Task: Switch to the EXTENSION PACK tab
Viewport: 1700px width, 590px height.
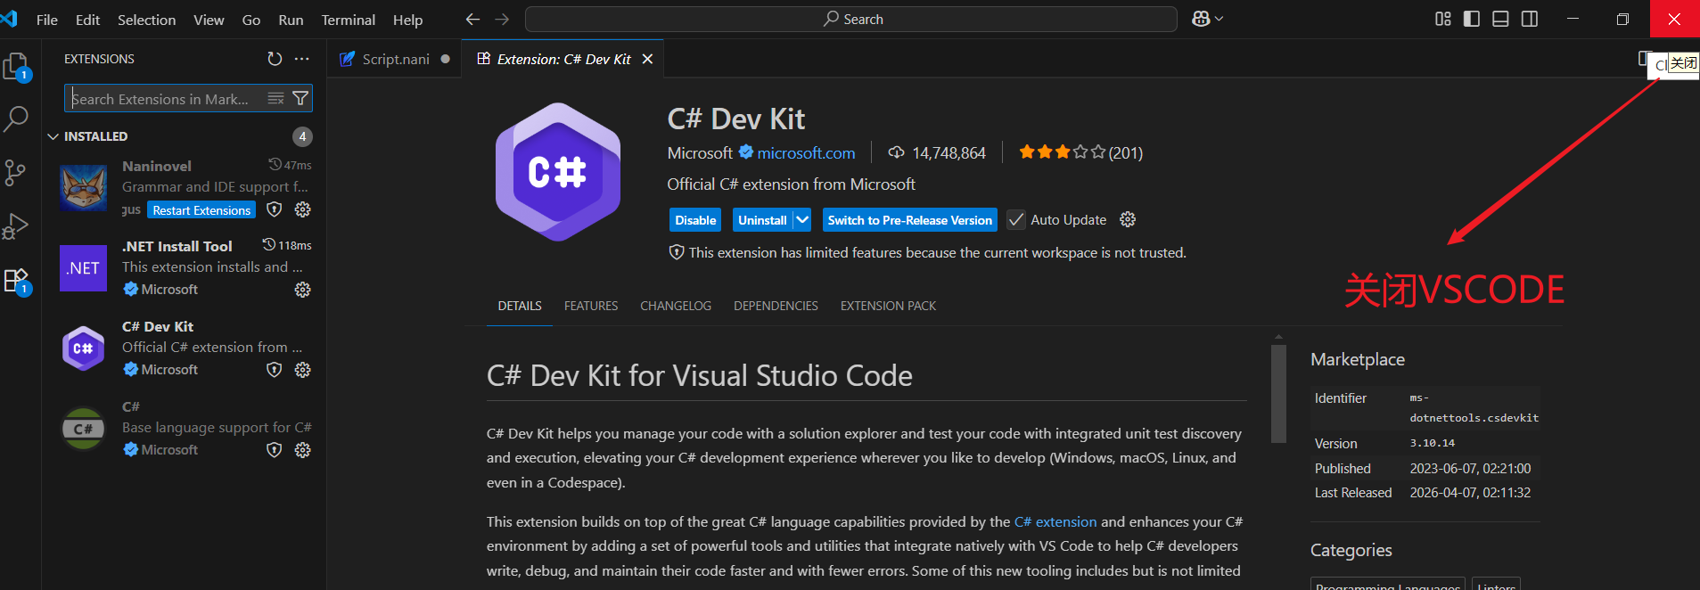Action: click(x=888, y=306)
